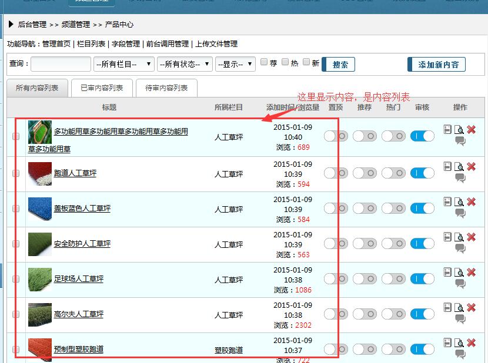Viewport: 488px width, 363px height.
Task: Open the 所有栏目 dropdown
Action: (123, 64)
